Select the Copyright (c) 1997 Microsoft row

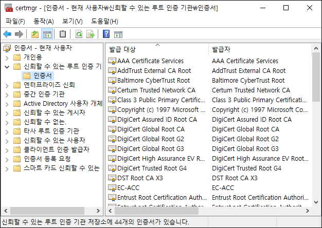pyautogui.click(x=208, y=110)
